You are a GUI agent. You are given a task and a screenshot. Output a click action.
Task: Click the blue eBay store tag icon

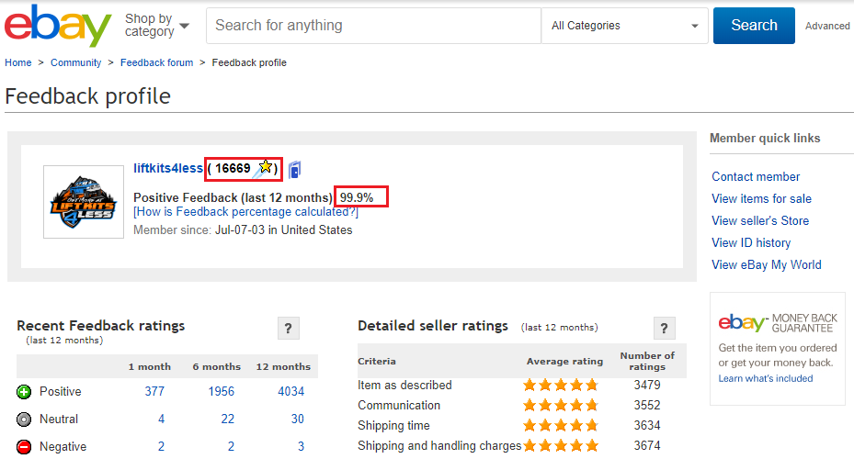295,170
